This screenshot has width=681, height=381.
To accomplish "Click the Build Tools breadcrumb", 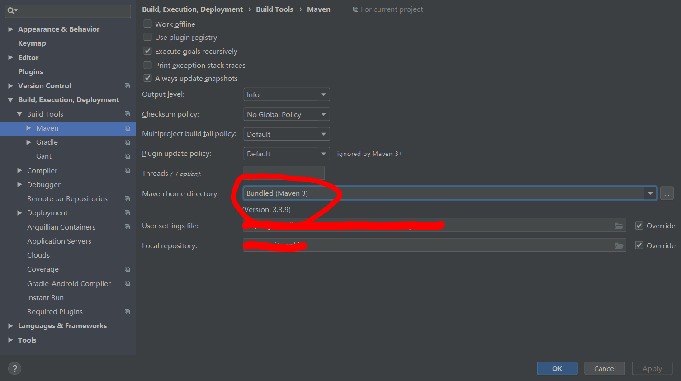I will click(274, 9).
